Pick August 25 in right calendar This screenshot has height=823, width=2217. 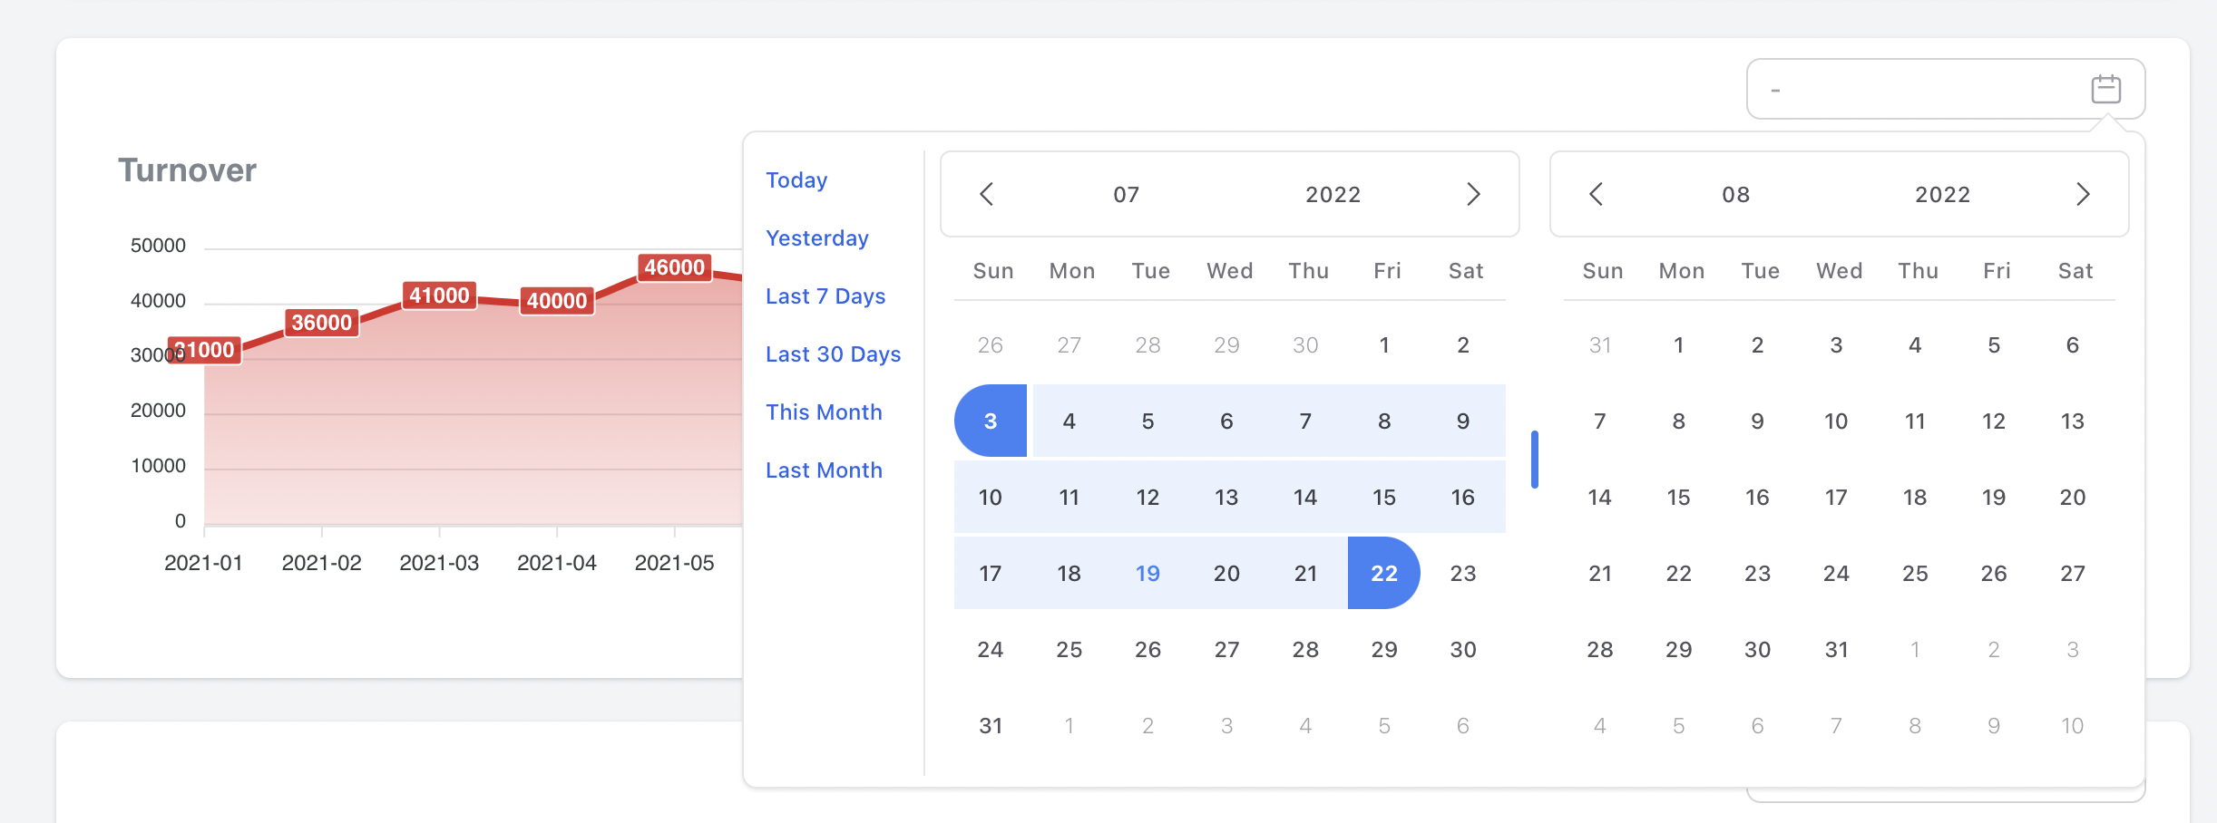pyautogui.click(x=1915, y=573)
